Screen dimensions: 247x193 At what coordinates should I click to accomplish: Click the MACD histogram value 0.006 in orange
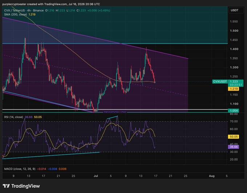click(62, 169)
